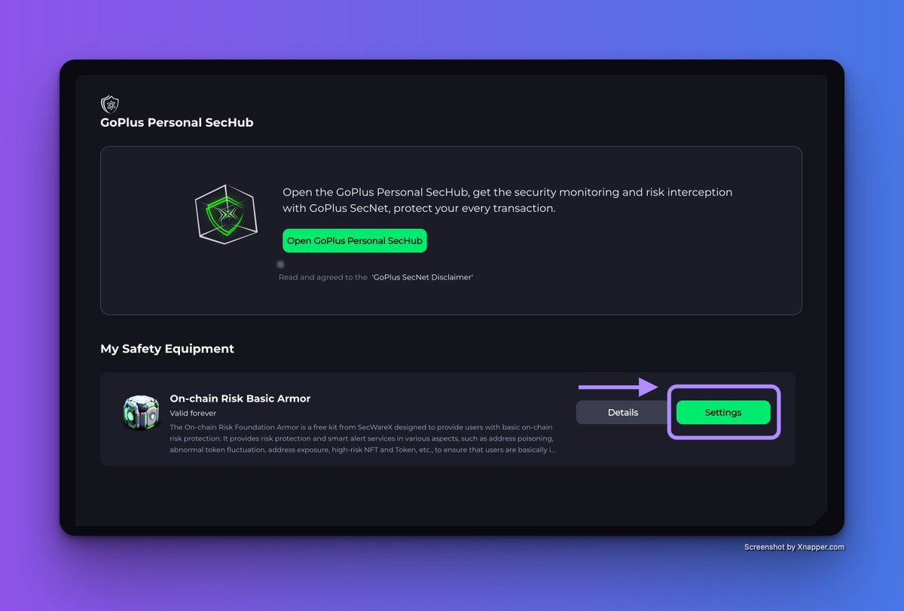The image size is (904, 611).
Task: Check the disclaimer agreement checkbox
Action: click(x=280, y=264)
